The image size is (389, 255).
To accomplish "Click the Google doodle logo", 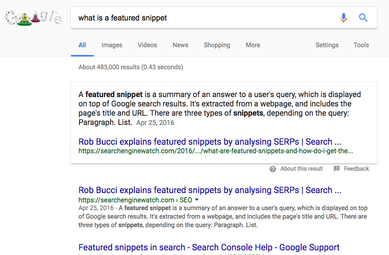I will (33, 18).
